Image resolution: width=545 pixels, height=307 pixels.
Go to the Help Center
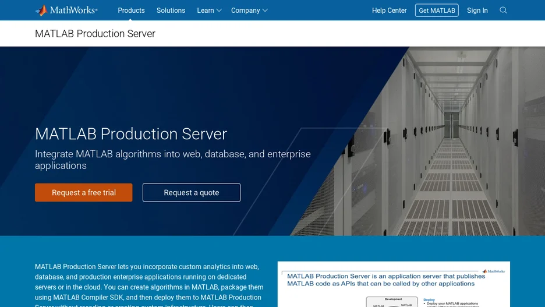tap(389, 10)
